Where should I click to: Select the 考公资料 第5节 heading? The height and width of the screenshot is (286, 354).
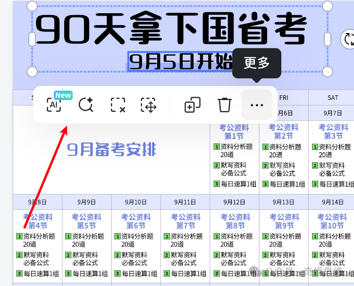point(86,221)
